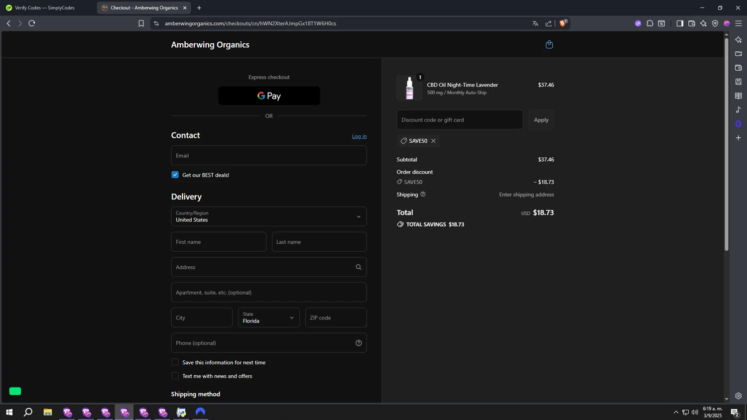Image resolution: width=747 pixels, height=420 pixels.
Task: Click the page vertical scrollbar
Action: pyautogui.click(x=726, y=144)
